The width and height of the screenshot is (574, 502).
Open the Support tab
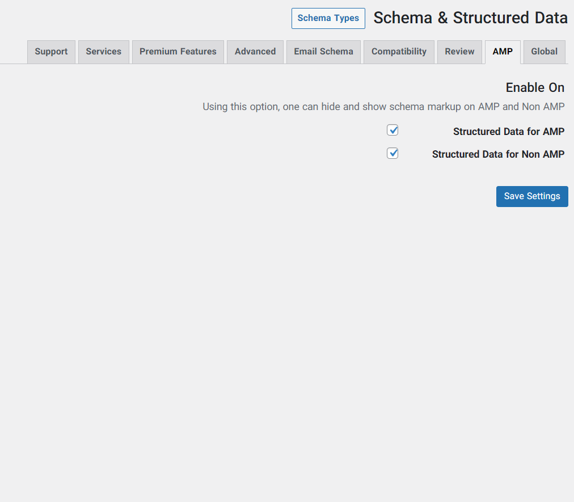coord(51,52)
